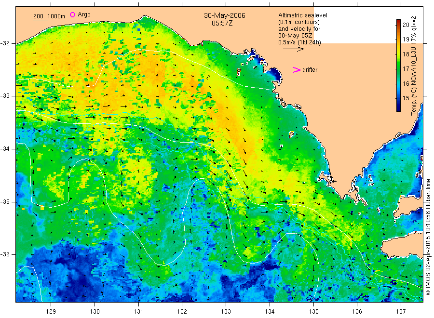Click the cyan 200 1000m isobath legend line

pos(41,21)
